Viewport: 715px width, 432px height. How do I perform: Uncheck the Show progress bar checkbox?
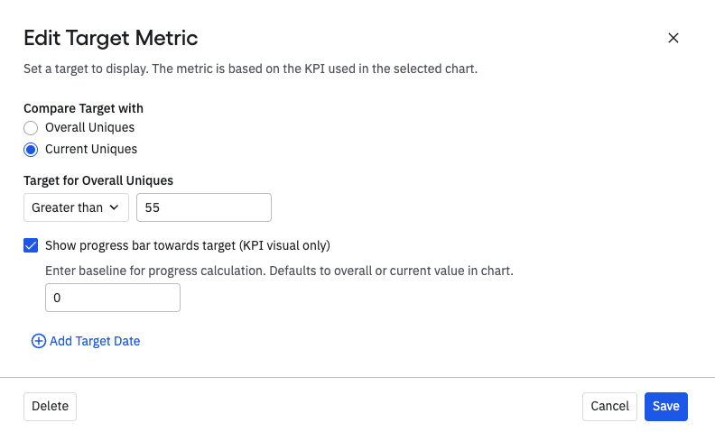tap(31, 245)
